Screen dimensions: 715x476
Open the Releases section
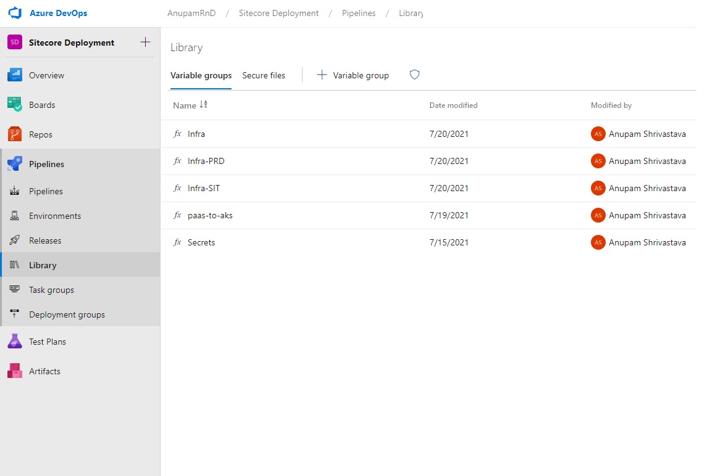(14, 240)
